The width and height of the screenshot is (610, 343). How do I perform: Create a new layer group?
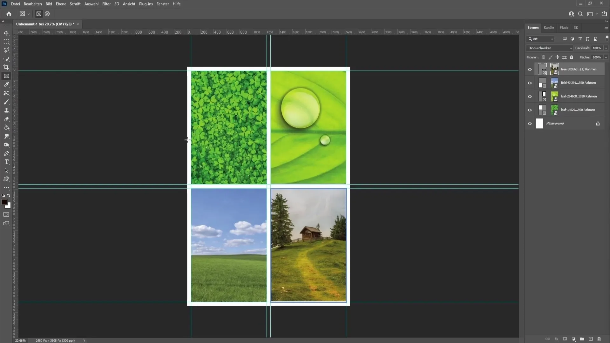tap(582, 339)
